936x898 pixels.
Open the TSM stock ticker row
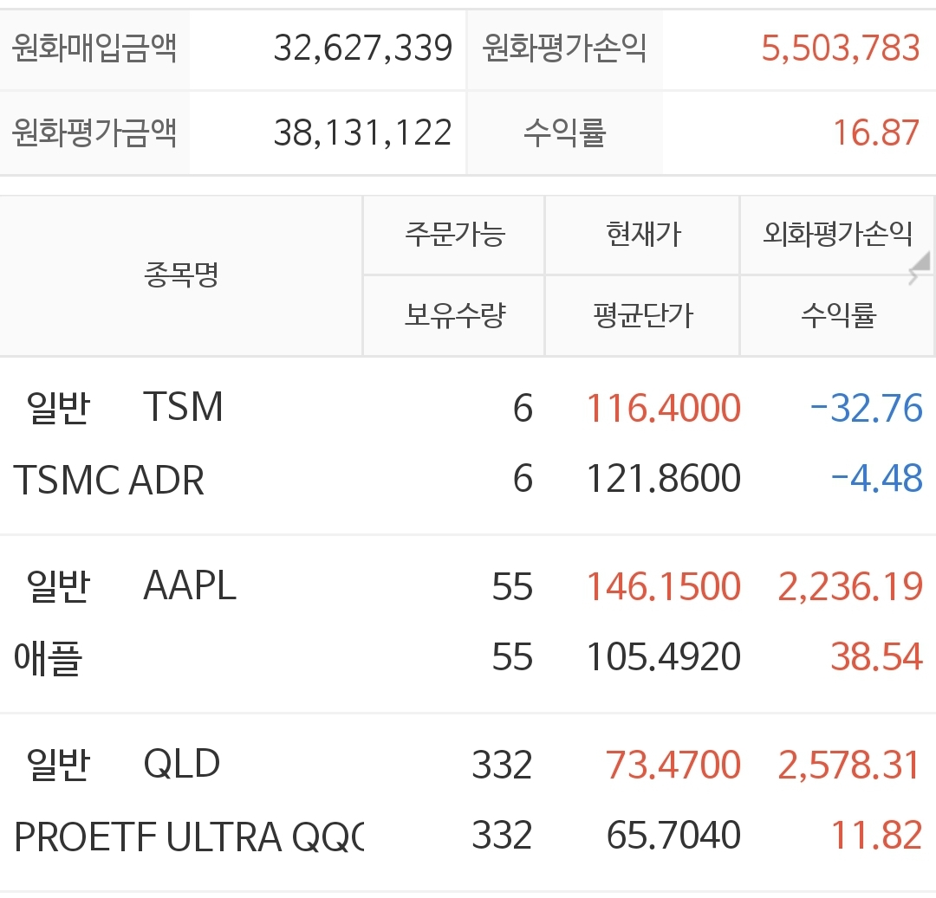pyautogui.click(x=183, y=408)
